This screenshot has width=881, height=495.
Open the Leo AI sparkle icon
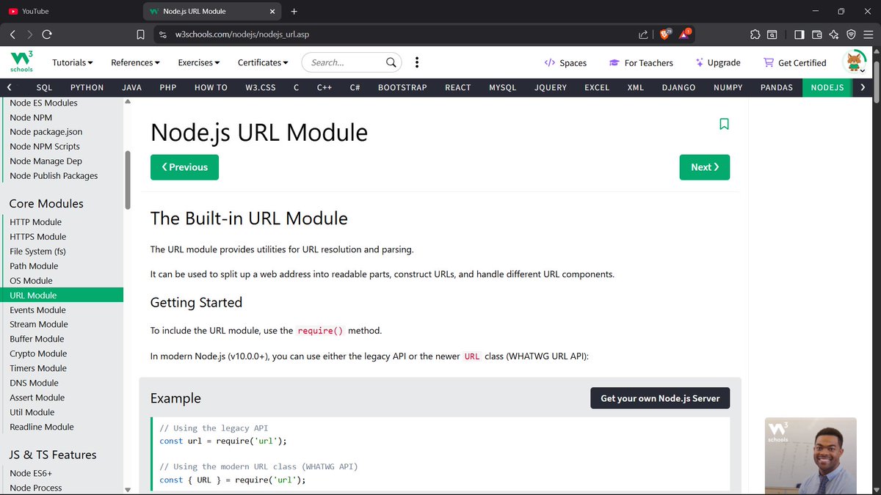834,34
